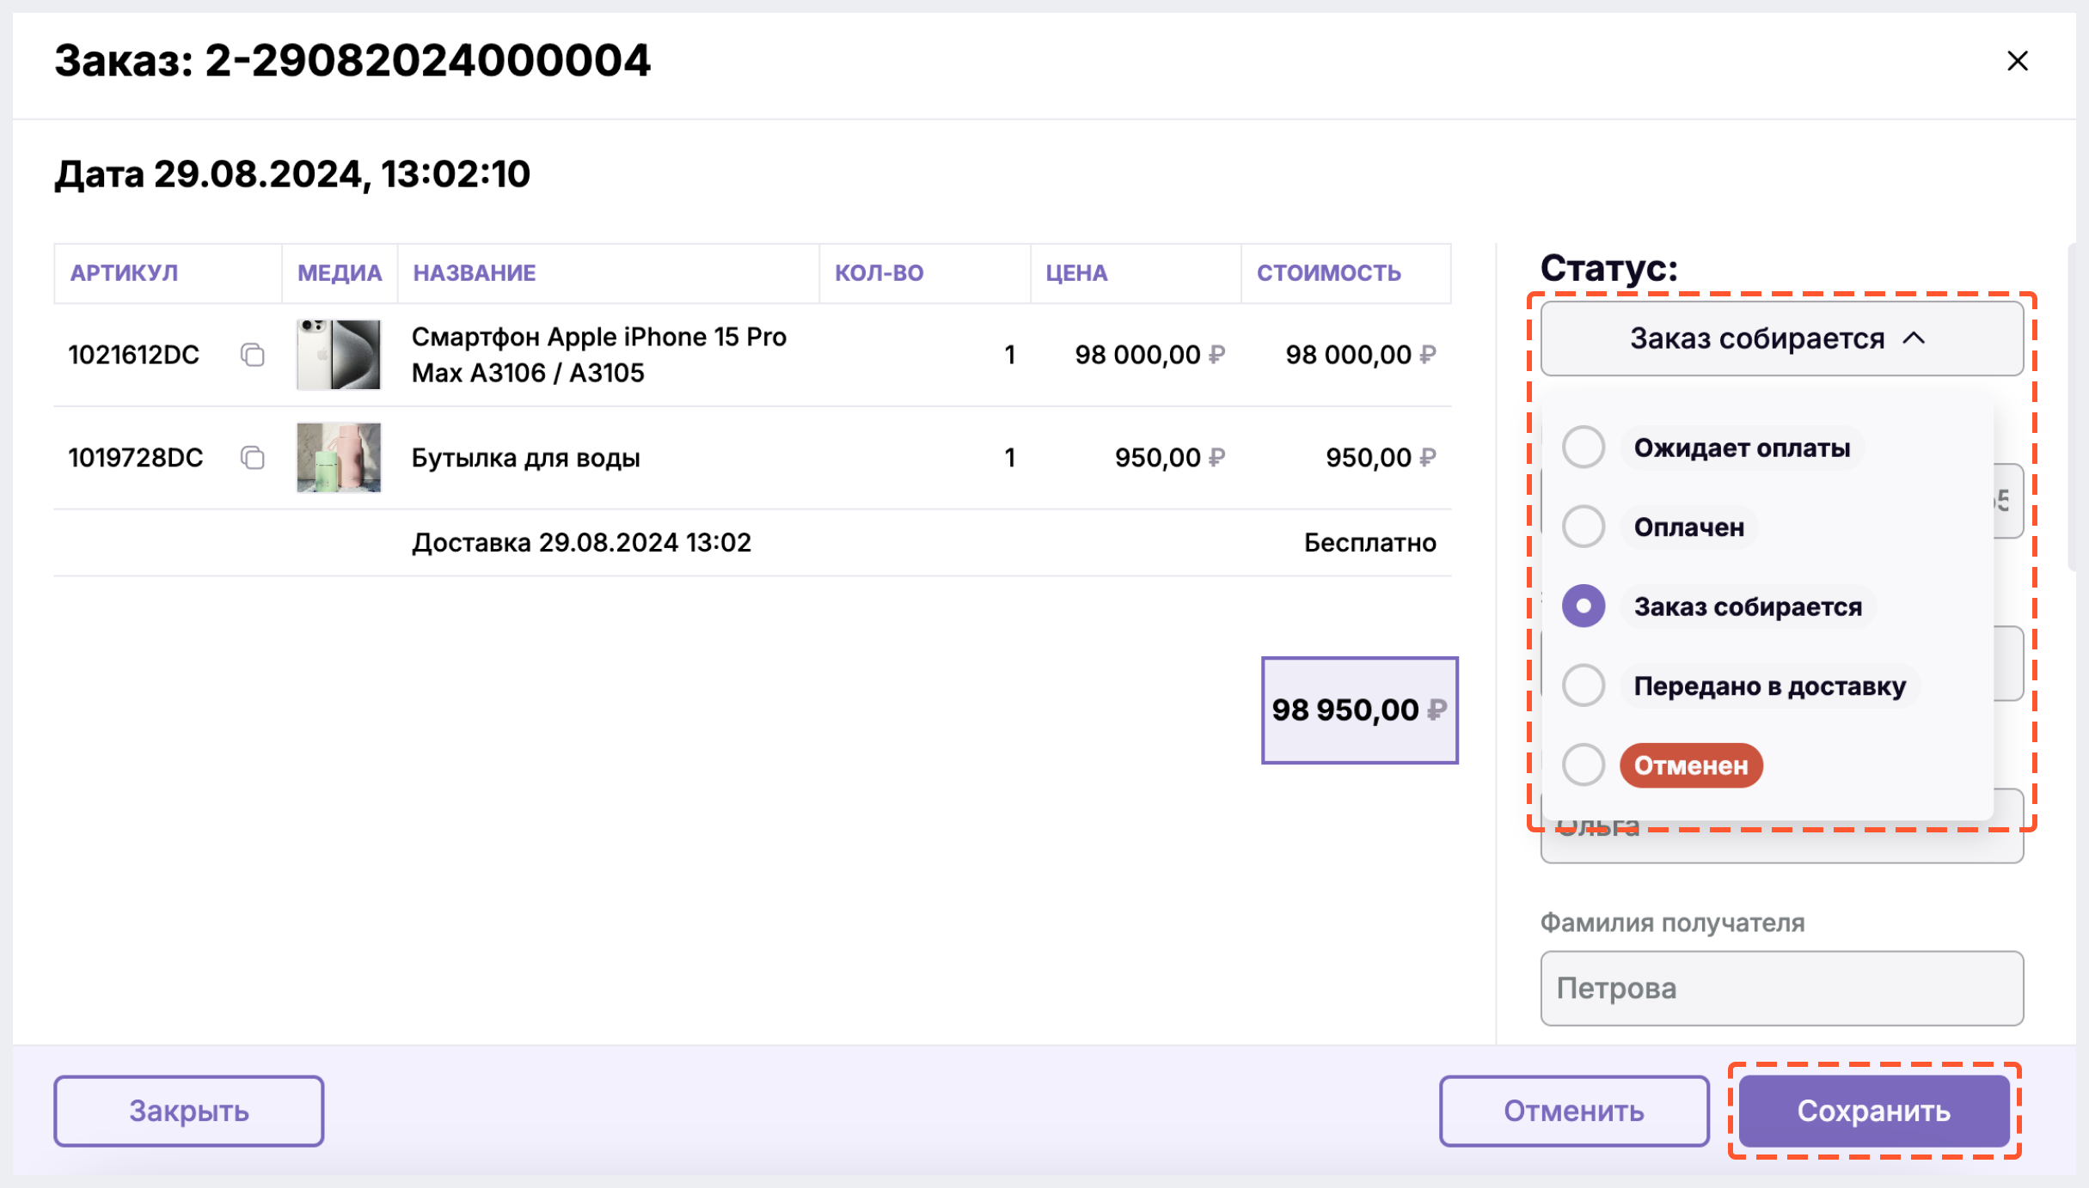Click the Дата 29.08.2024 heading
The image size is (2089, 1188).
coord(292,174)
